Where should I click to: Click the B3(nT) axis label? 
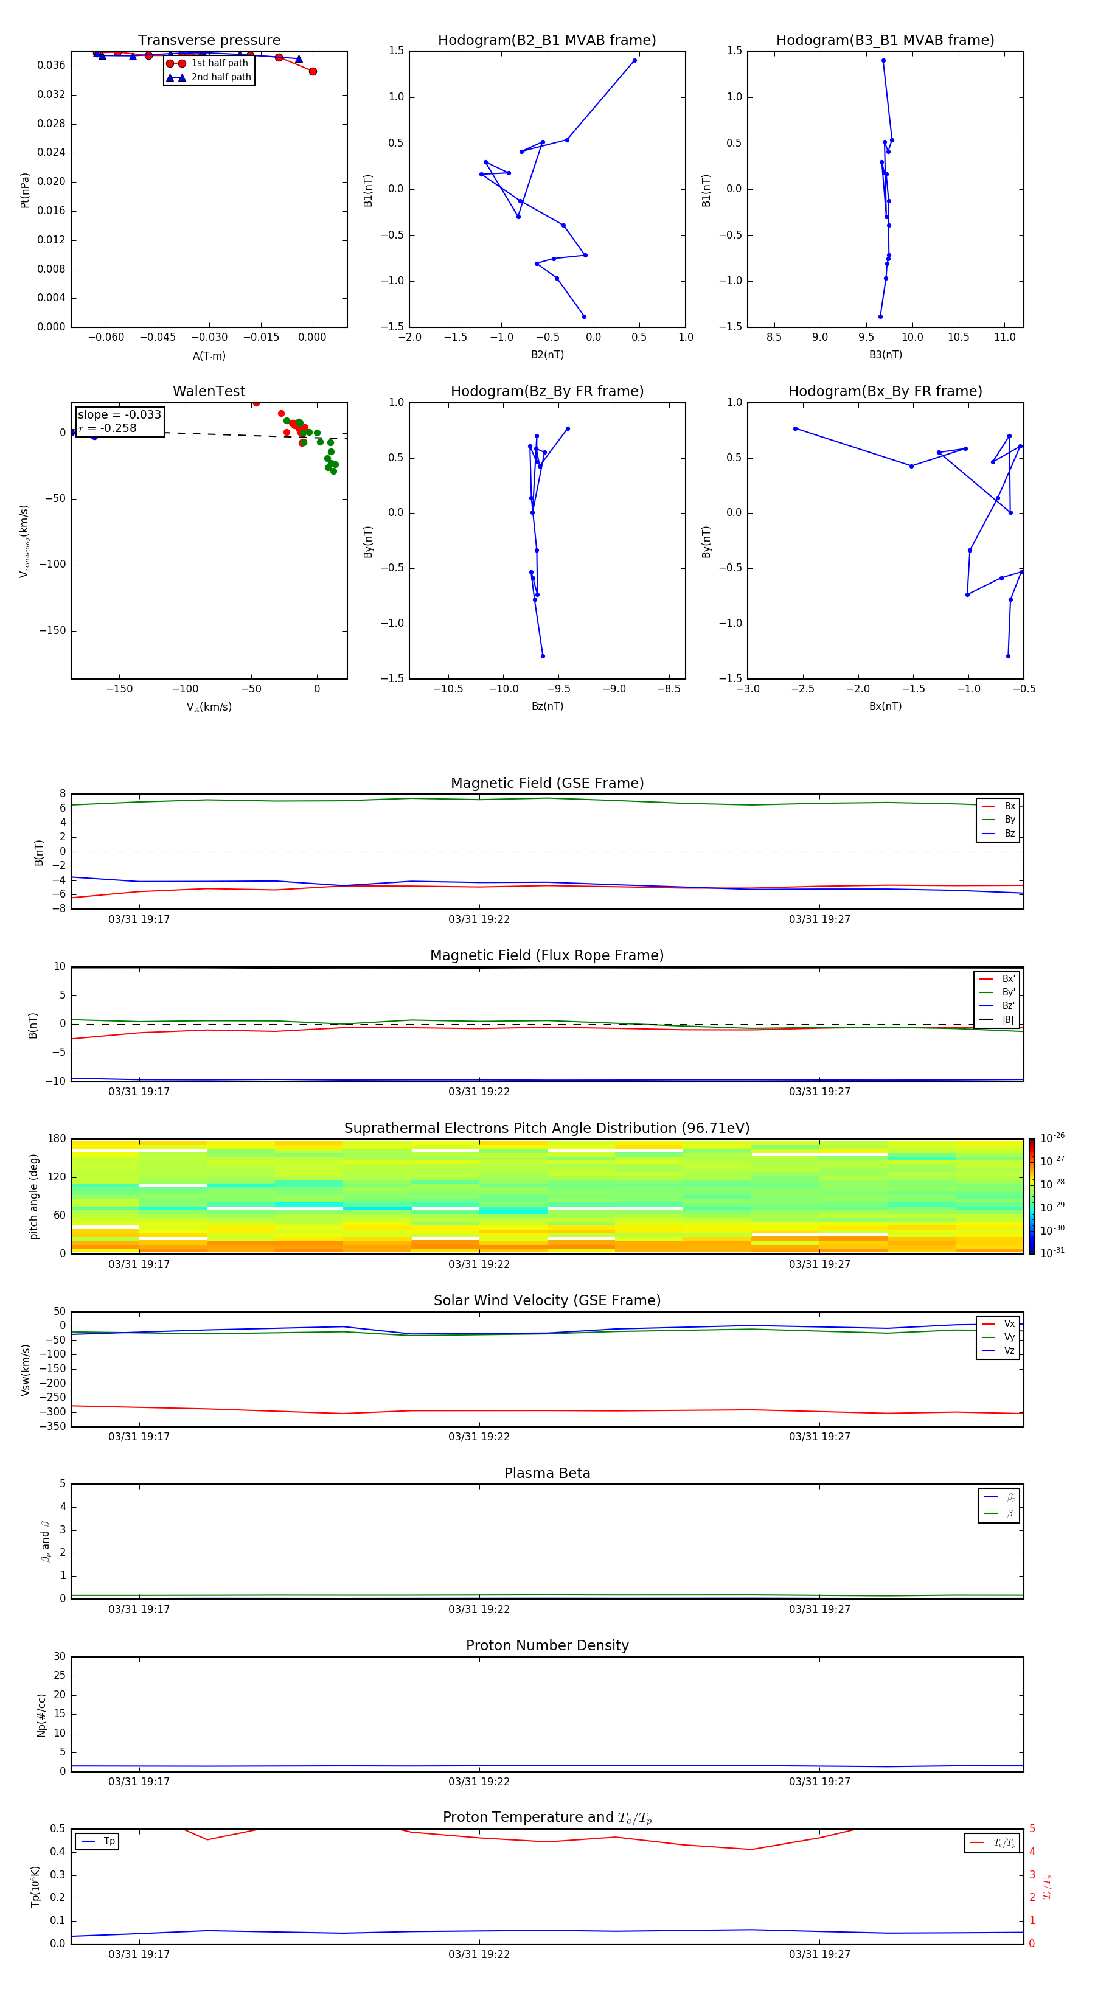pyautogui.click(x=885, y=355)
